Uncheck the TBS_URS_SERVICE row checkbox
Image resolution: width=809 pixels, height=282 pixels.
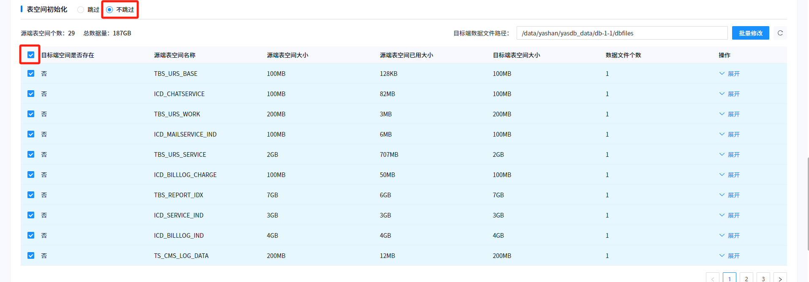click(31, 154)
